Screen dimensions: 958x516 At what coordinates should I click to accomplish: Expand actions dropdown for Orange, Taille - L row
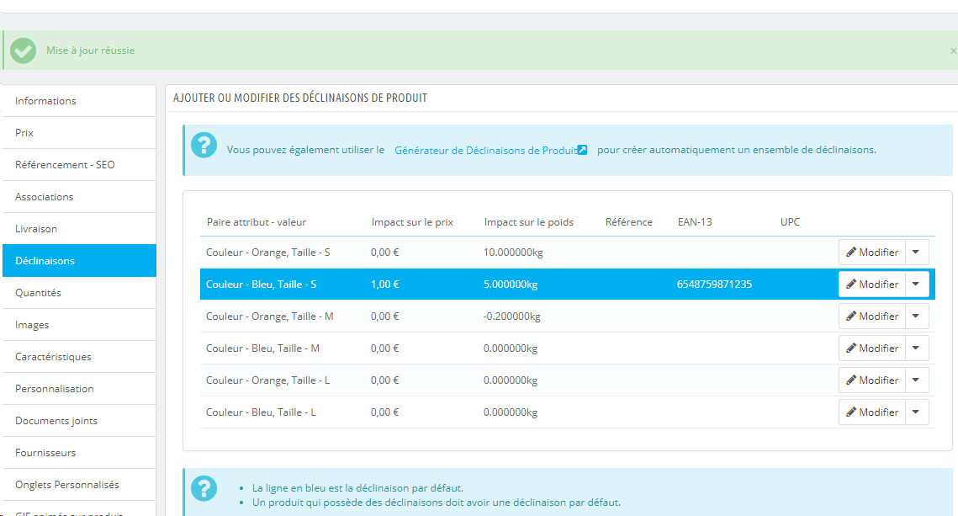(916, 380)
